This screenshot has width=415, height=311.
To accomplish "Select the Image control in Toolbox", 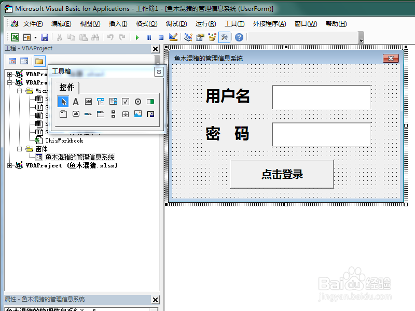I will pyautogui.click(x=138, y=114).
